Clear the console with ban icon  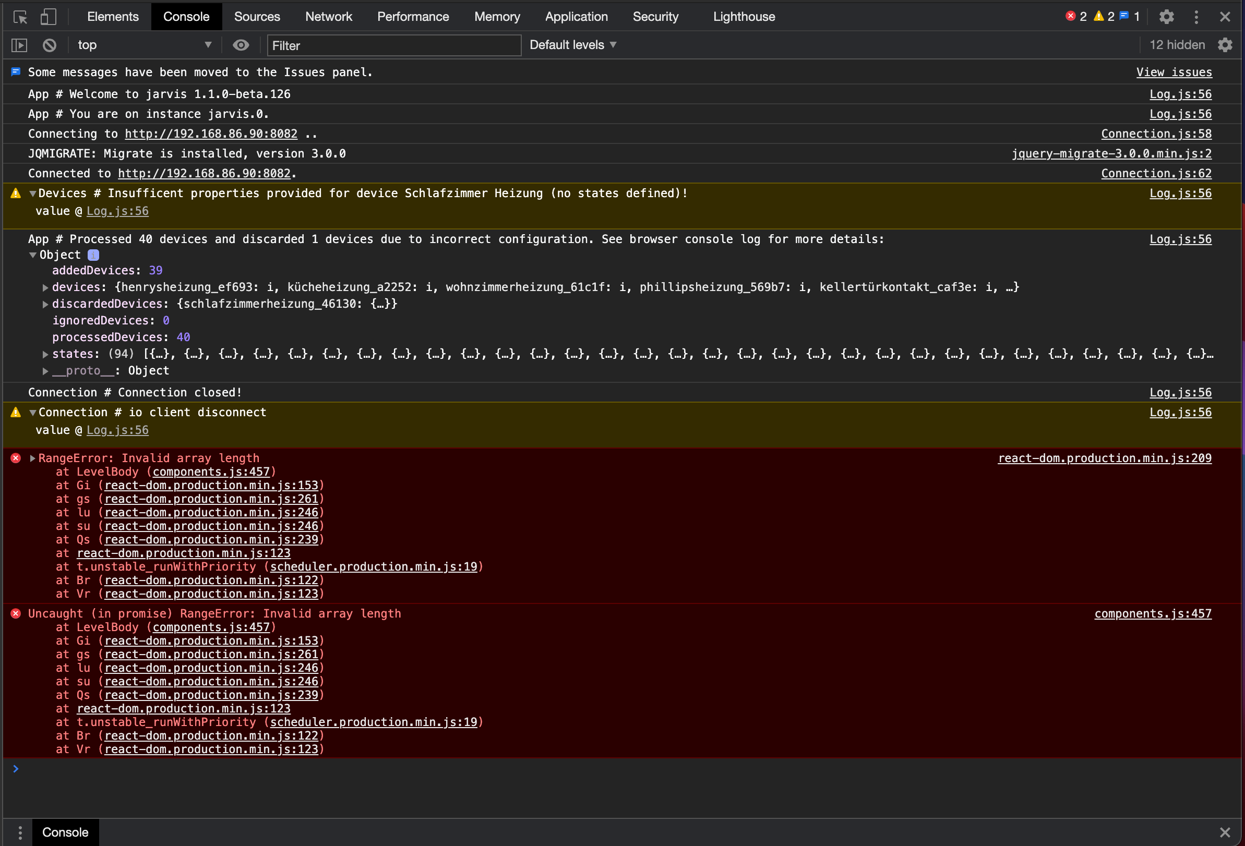click(49, 45)
